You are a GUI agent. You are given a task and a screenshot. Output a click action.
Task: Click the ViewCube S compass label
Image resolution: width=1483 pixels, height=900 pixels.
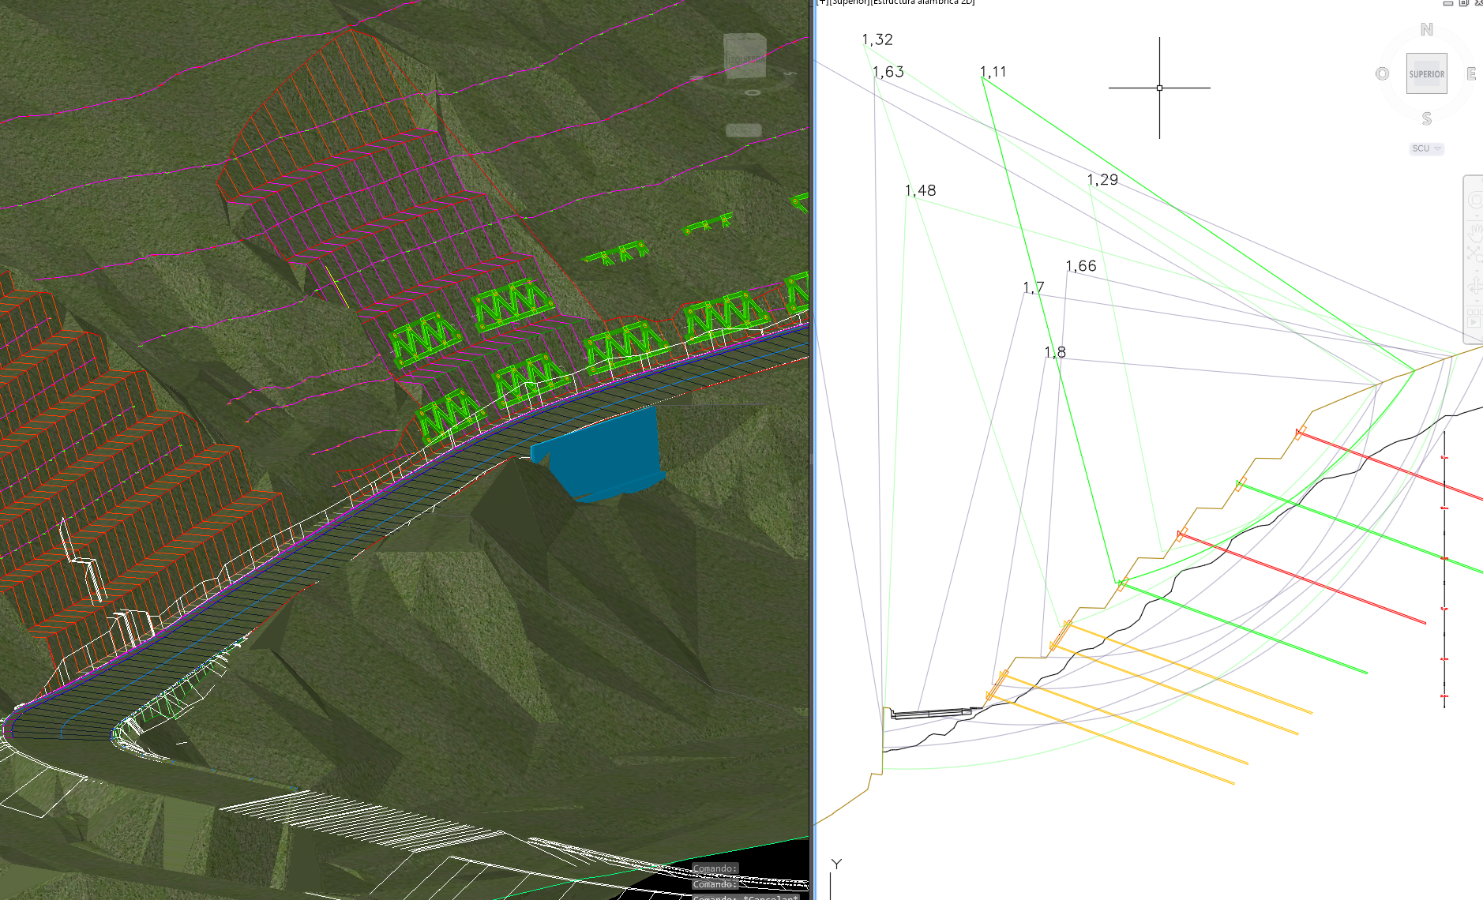[x=1426, y=118]
